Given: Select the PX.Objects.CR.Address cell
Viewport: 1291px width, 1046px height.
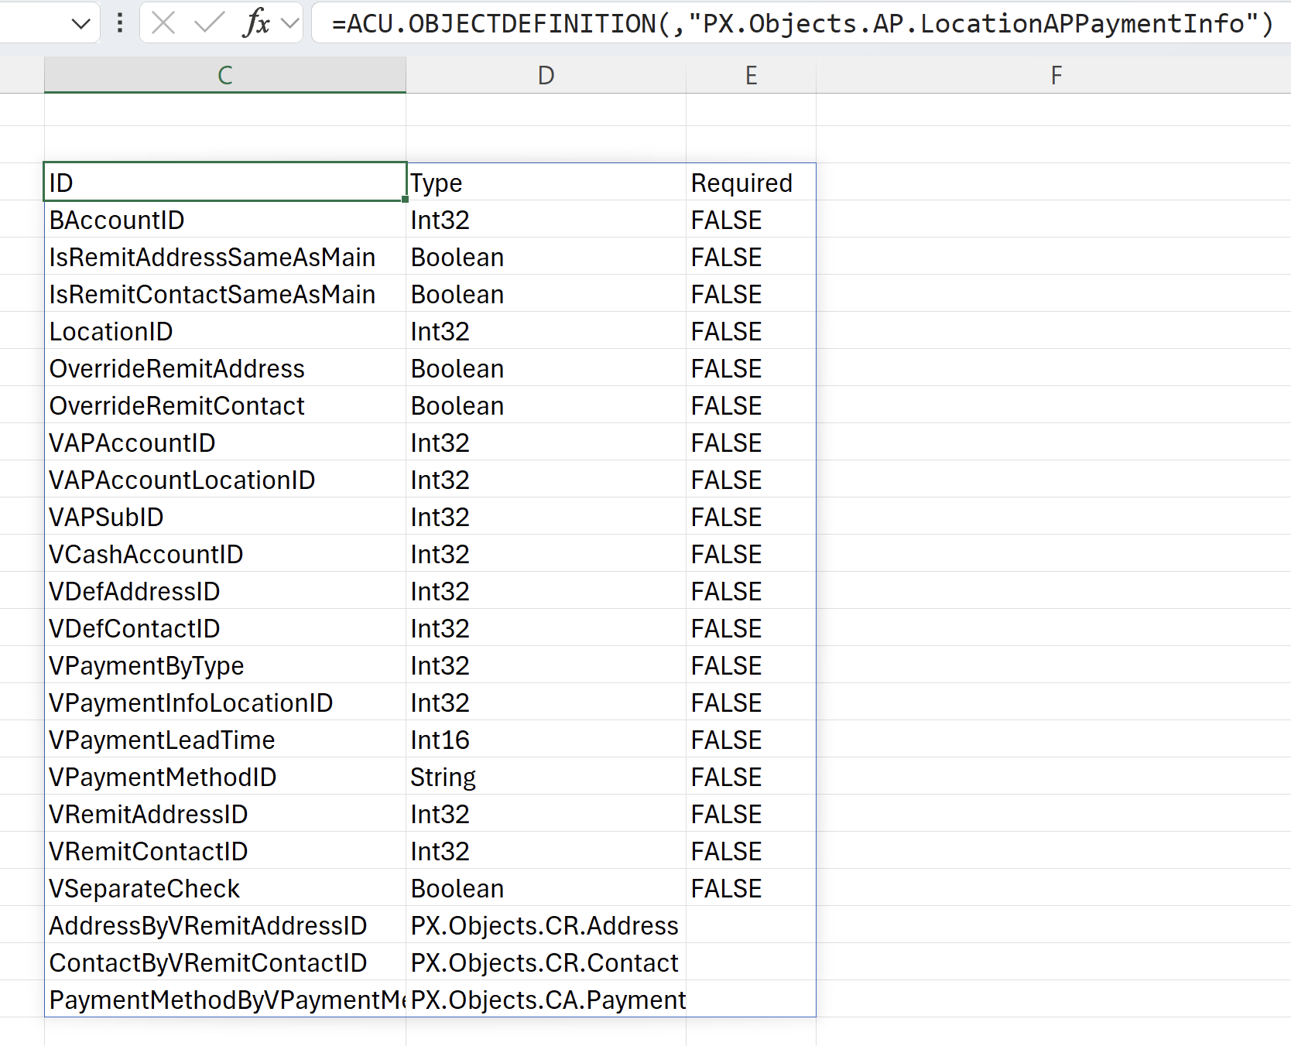Looking at the screenshot, I should pyautogui.click(x=546, y=925).
